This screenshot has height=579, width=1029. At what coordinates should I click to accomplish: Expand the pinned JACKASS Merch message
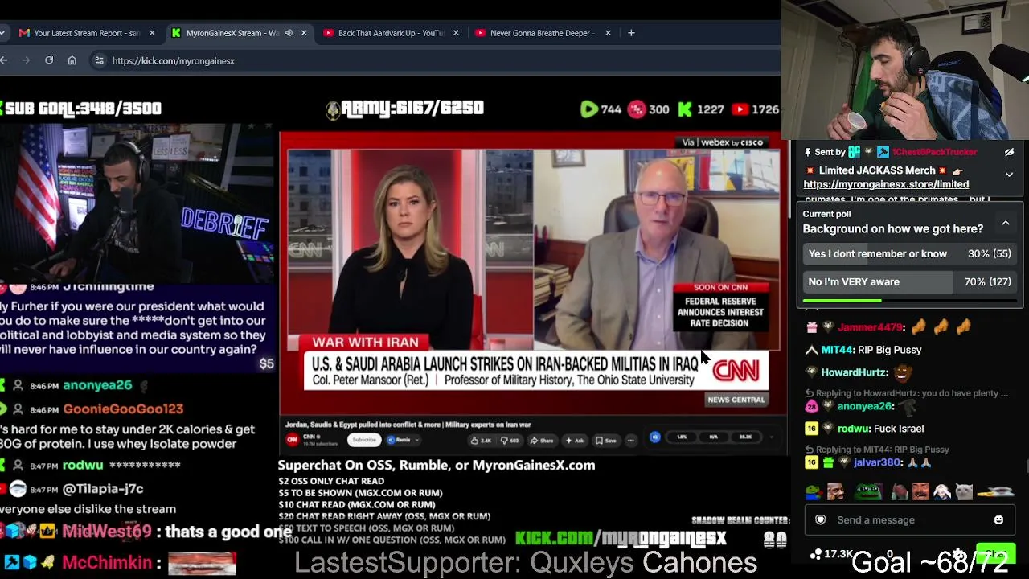1009,175
